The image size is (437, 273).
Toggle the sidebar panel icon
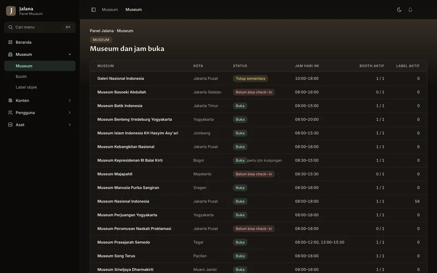[x=93, y=10]
